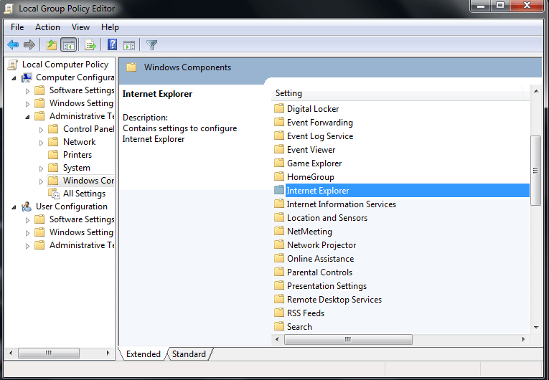
Task: Collapse the Computer Configuration tree node
Action: pyautogui.click(x=14, y=78)
